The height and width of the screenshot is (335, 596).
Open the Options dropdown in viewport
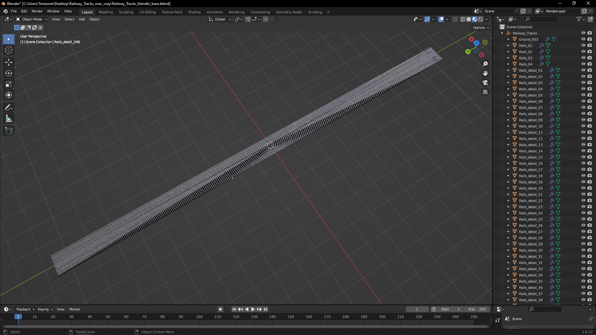[x=481, y=28]
